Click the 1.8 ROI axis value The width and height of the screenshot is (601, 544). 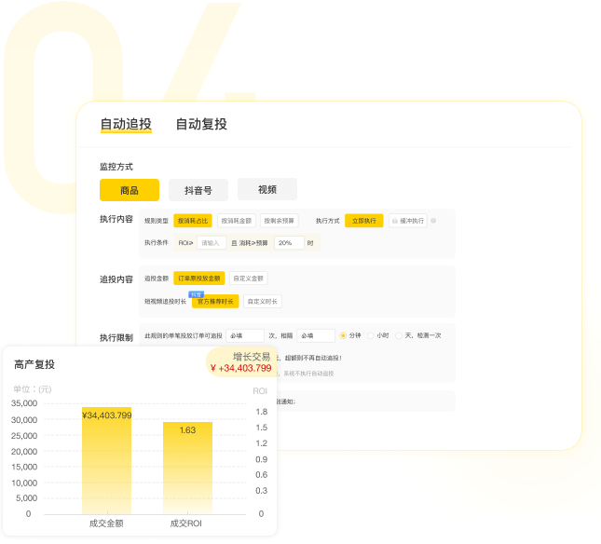click(x=262, y=412)
